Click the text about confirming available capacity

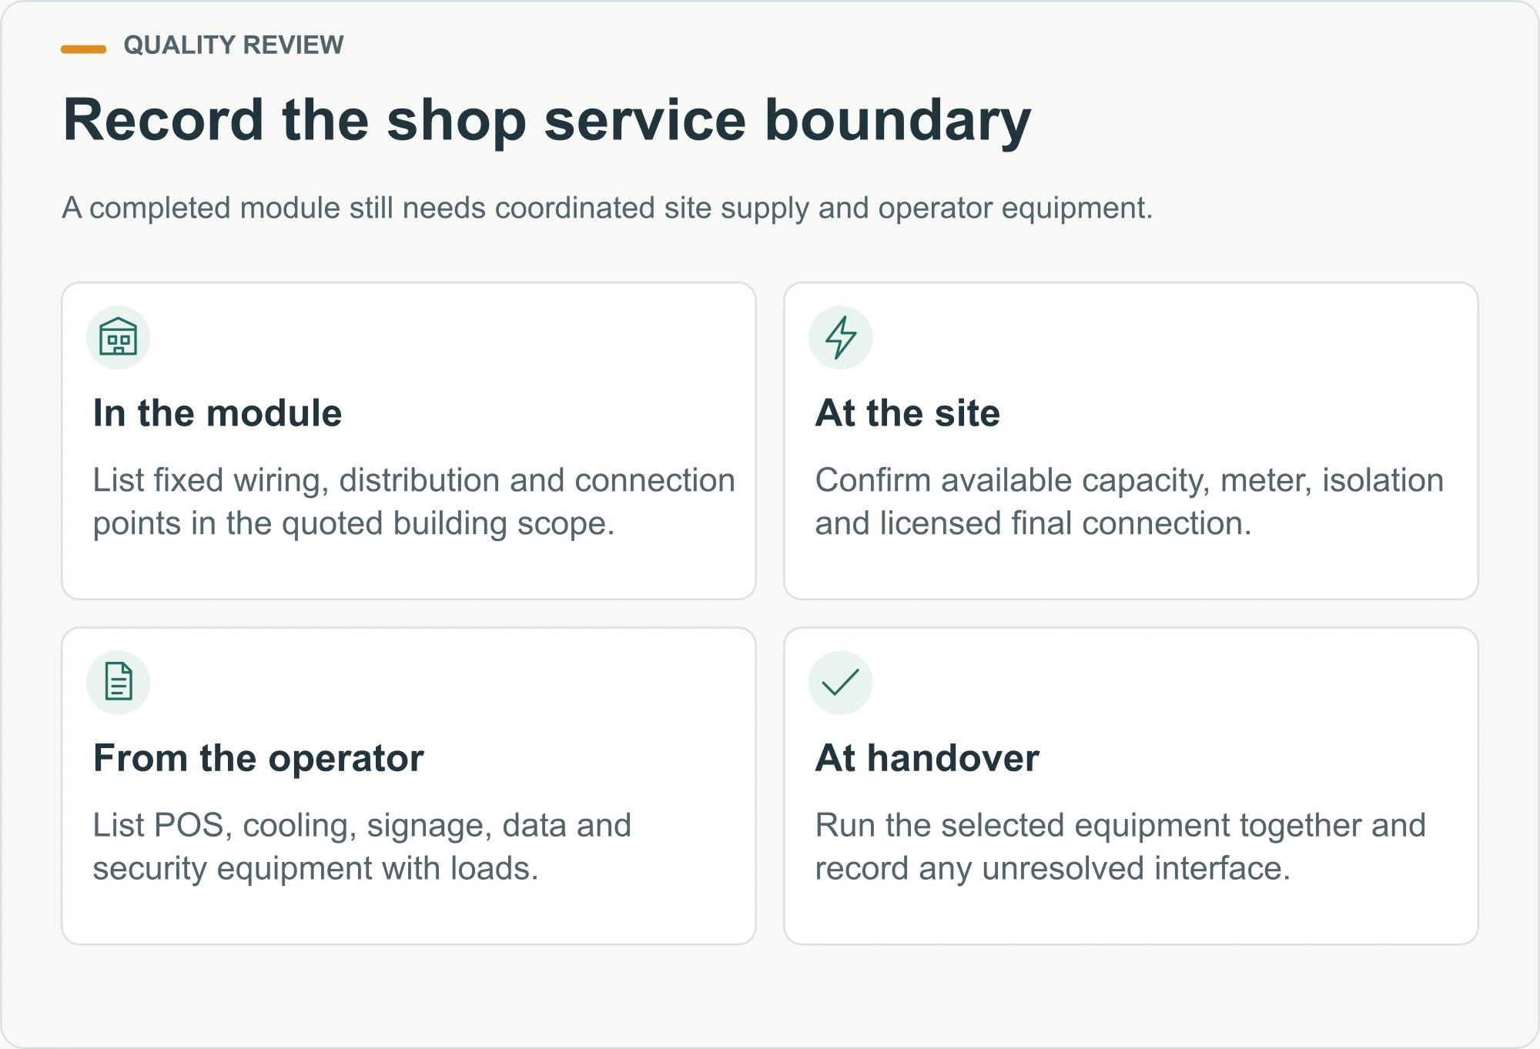[1130, 502]
